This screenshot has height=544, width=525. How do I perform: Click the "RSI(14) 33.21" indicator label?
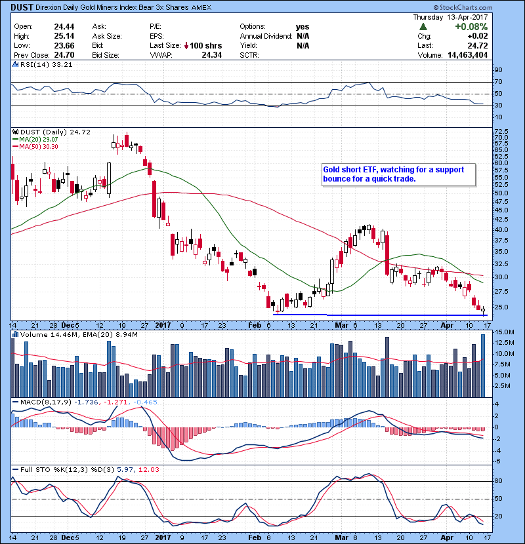pos(46,64)
